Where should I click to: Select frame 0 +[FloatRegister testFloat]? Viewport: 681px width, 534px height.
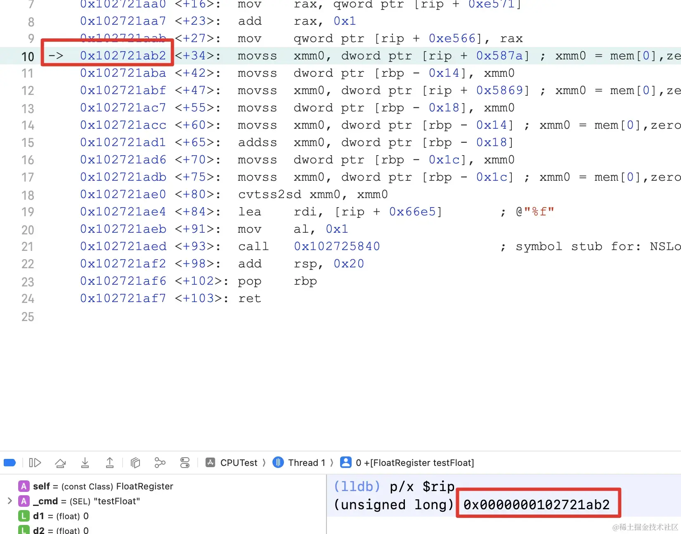pos(415,463)
